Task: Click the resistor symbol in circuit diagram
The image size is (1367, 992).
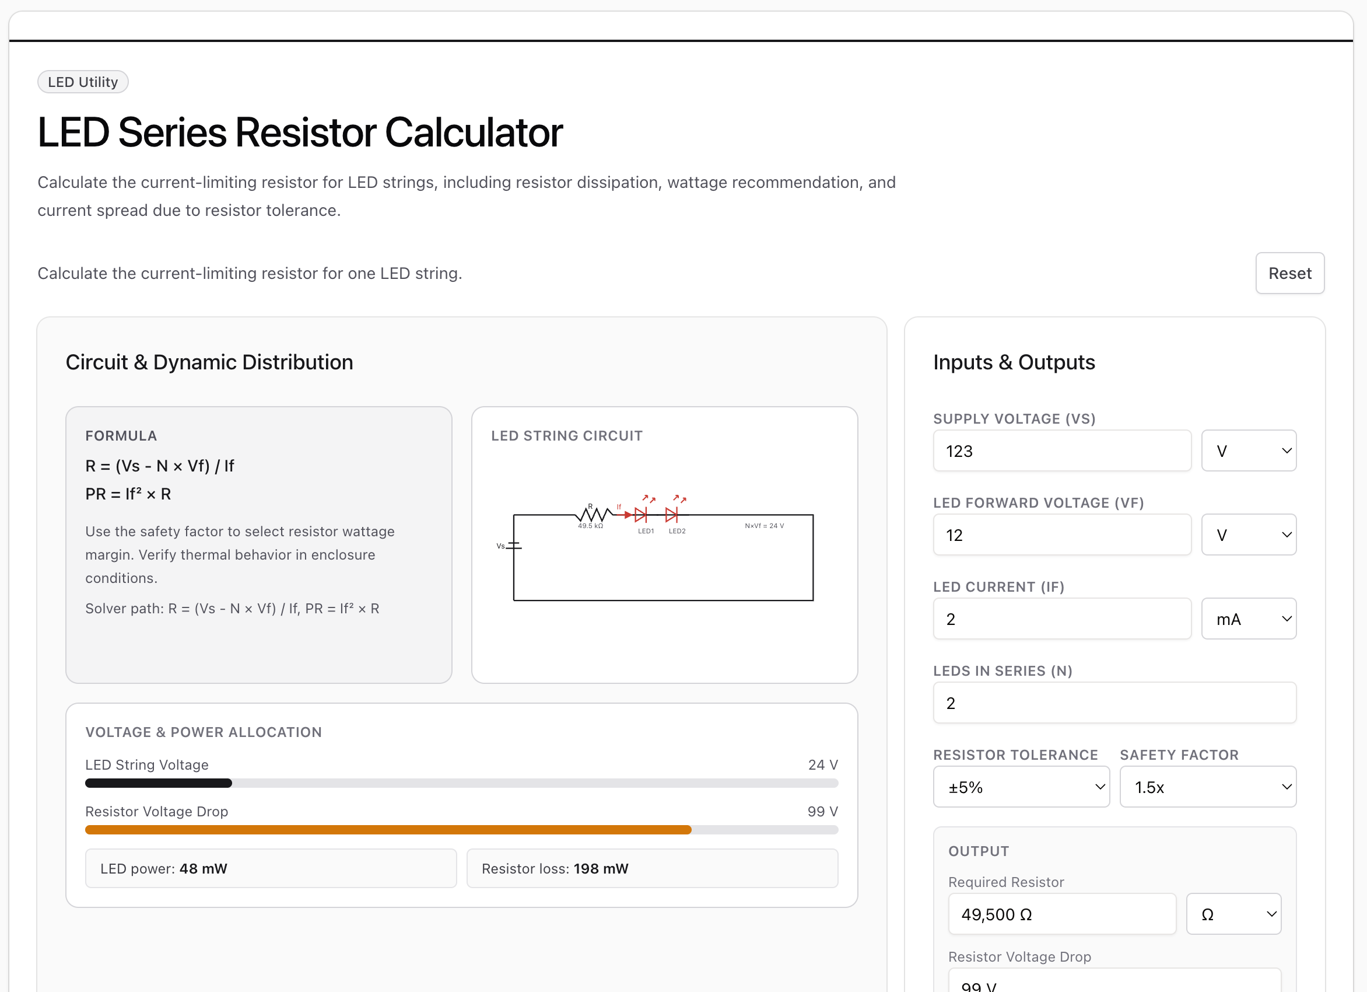Action: click(594, 515)
